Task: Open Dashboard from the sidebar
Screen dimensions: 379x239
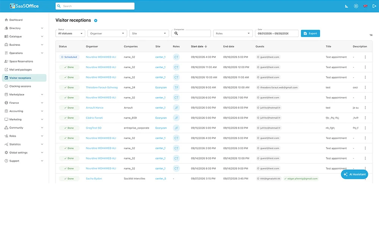Action: (24, 20)
